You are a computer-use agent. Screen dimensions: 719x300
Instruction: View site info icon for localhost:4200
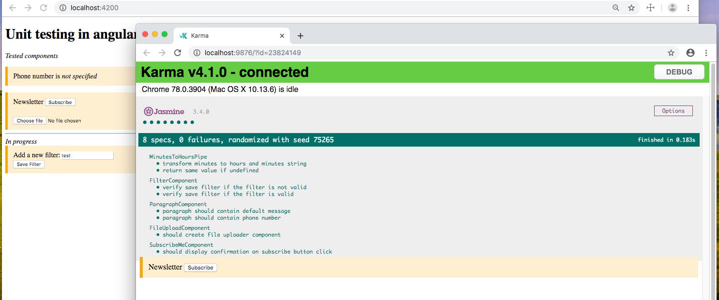click(x=62, y=8)
